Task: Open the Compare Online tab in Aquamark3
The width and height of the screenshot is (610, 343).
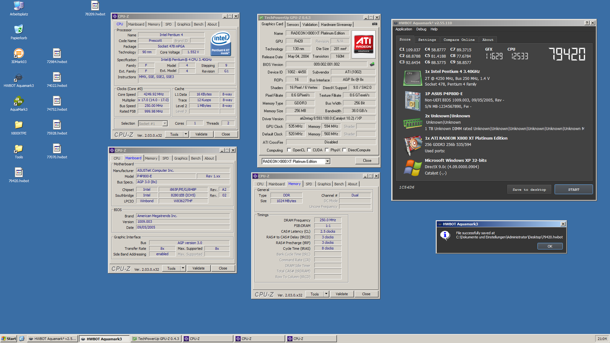Action: pos(459,40)
